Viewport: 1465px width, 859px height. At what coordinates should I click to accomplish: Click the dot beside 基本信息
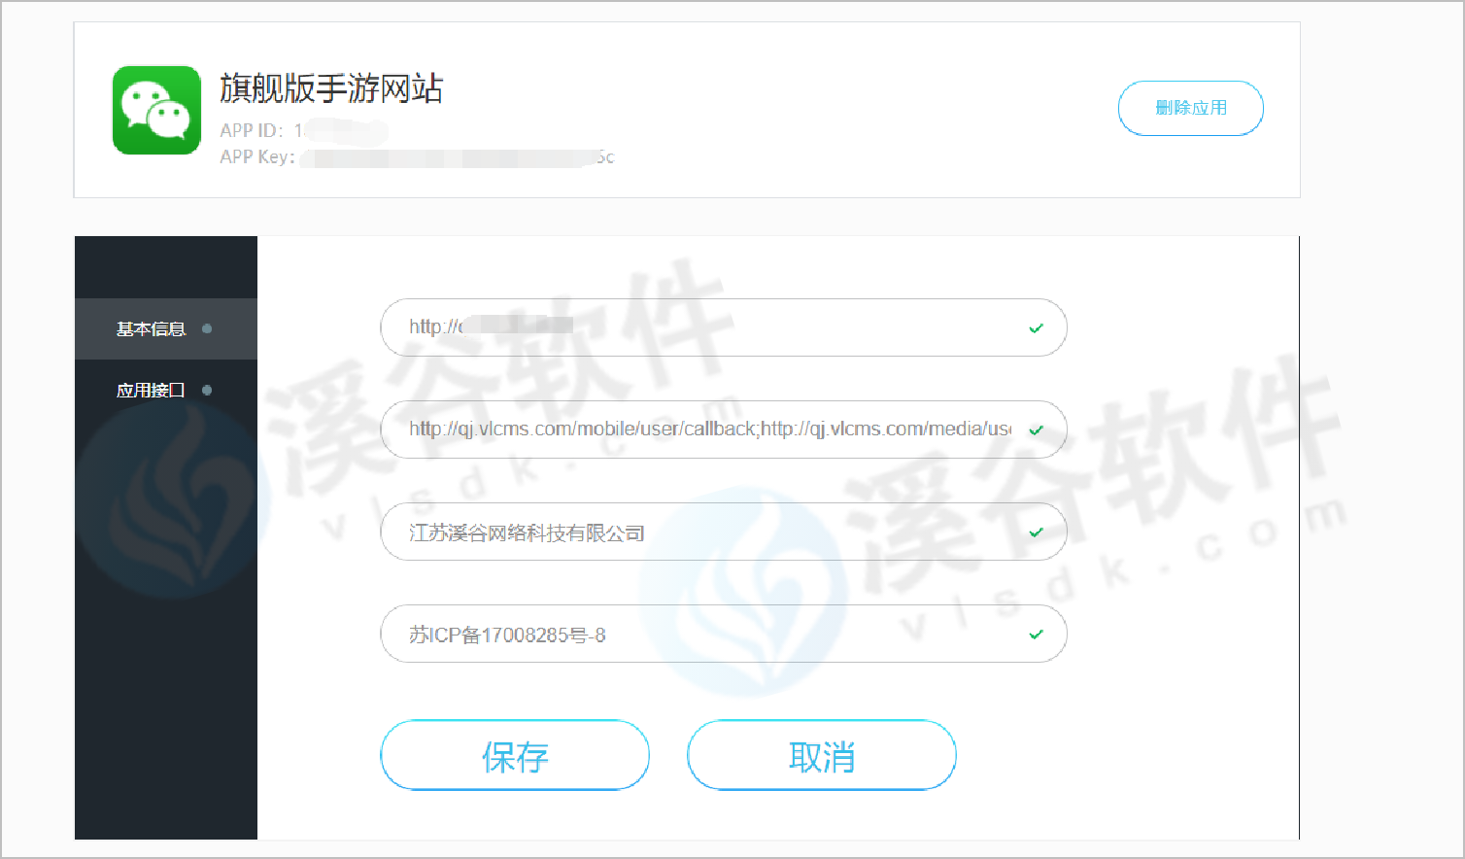click(x=207, y=328)
